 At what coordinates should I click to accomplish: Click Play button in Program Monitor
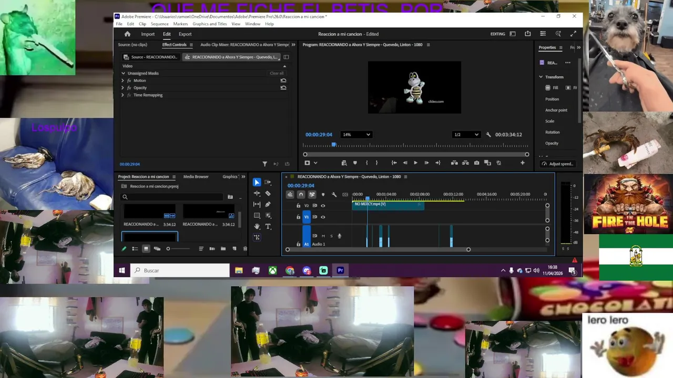coord(415,163)
